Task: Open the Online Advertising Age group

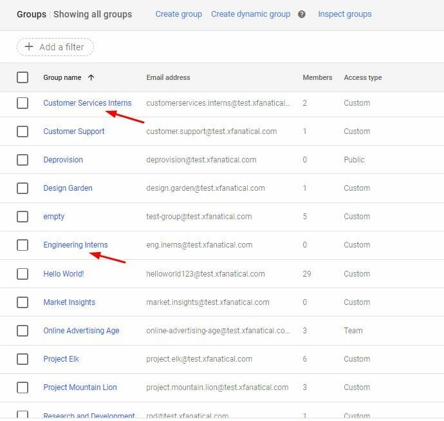Action: tap(81, 331)
